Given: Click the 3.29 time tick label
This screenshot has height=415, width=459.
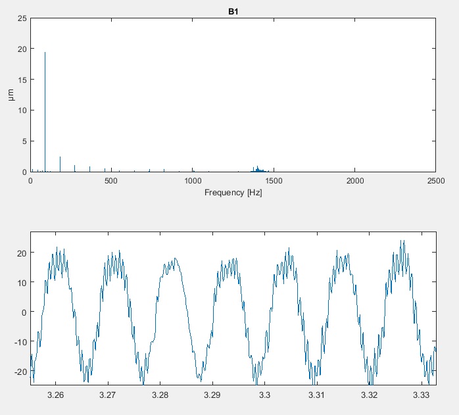Looking at the screenshot, I should pos(212,395).
